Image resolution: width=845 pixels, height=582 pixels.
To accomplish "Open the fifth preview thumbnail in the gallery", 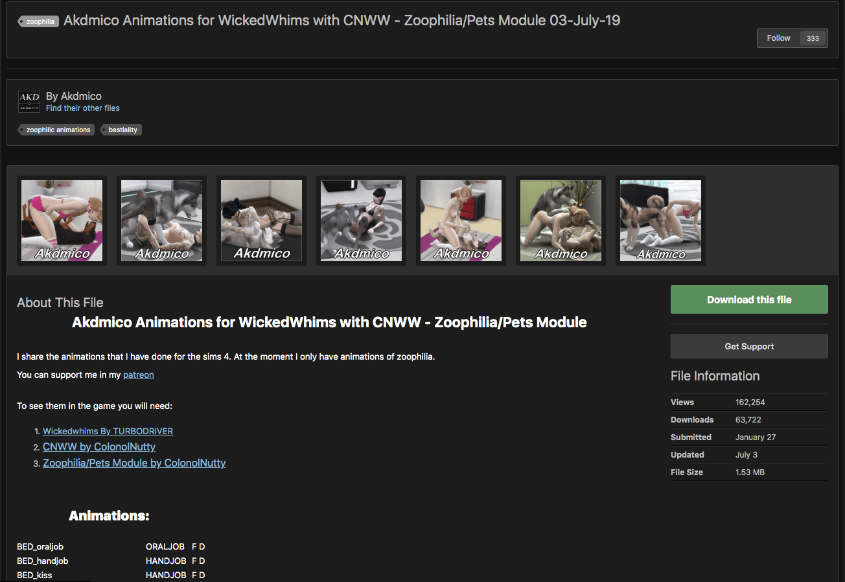I will (461, 220).
